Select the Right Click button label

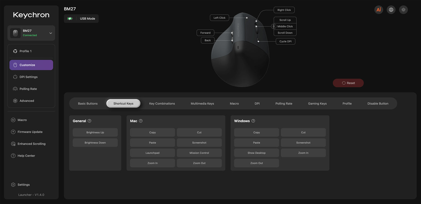coord(284,10)
